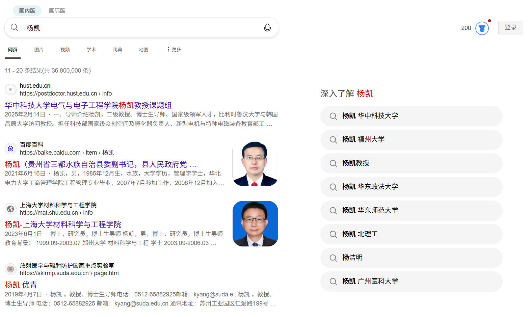
Task: Search suggestion 杨凯 北理工
Action: 411,234
